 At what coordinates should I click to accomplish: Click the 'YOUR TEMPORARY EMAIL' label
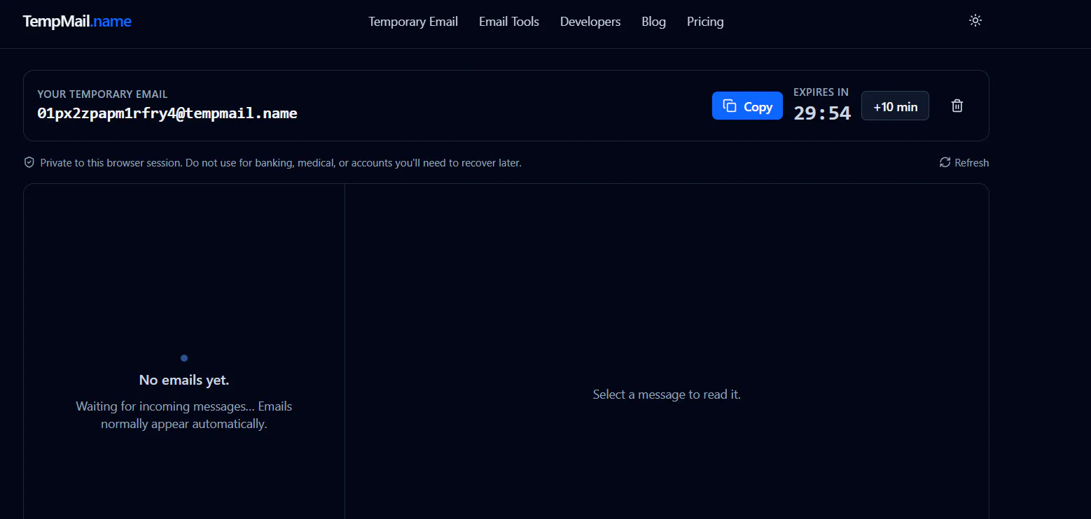102,94
